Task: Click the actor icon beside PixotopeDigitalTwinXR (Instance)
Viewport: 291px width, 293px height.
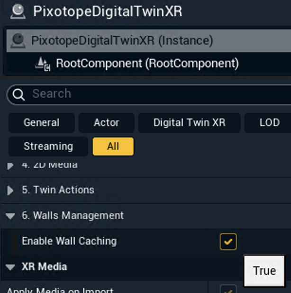Action: pyautogui.click(x=18, y=41)
